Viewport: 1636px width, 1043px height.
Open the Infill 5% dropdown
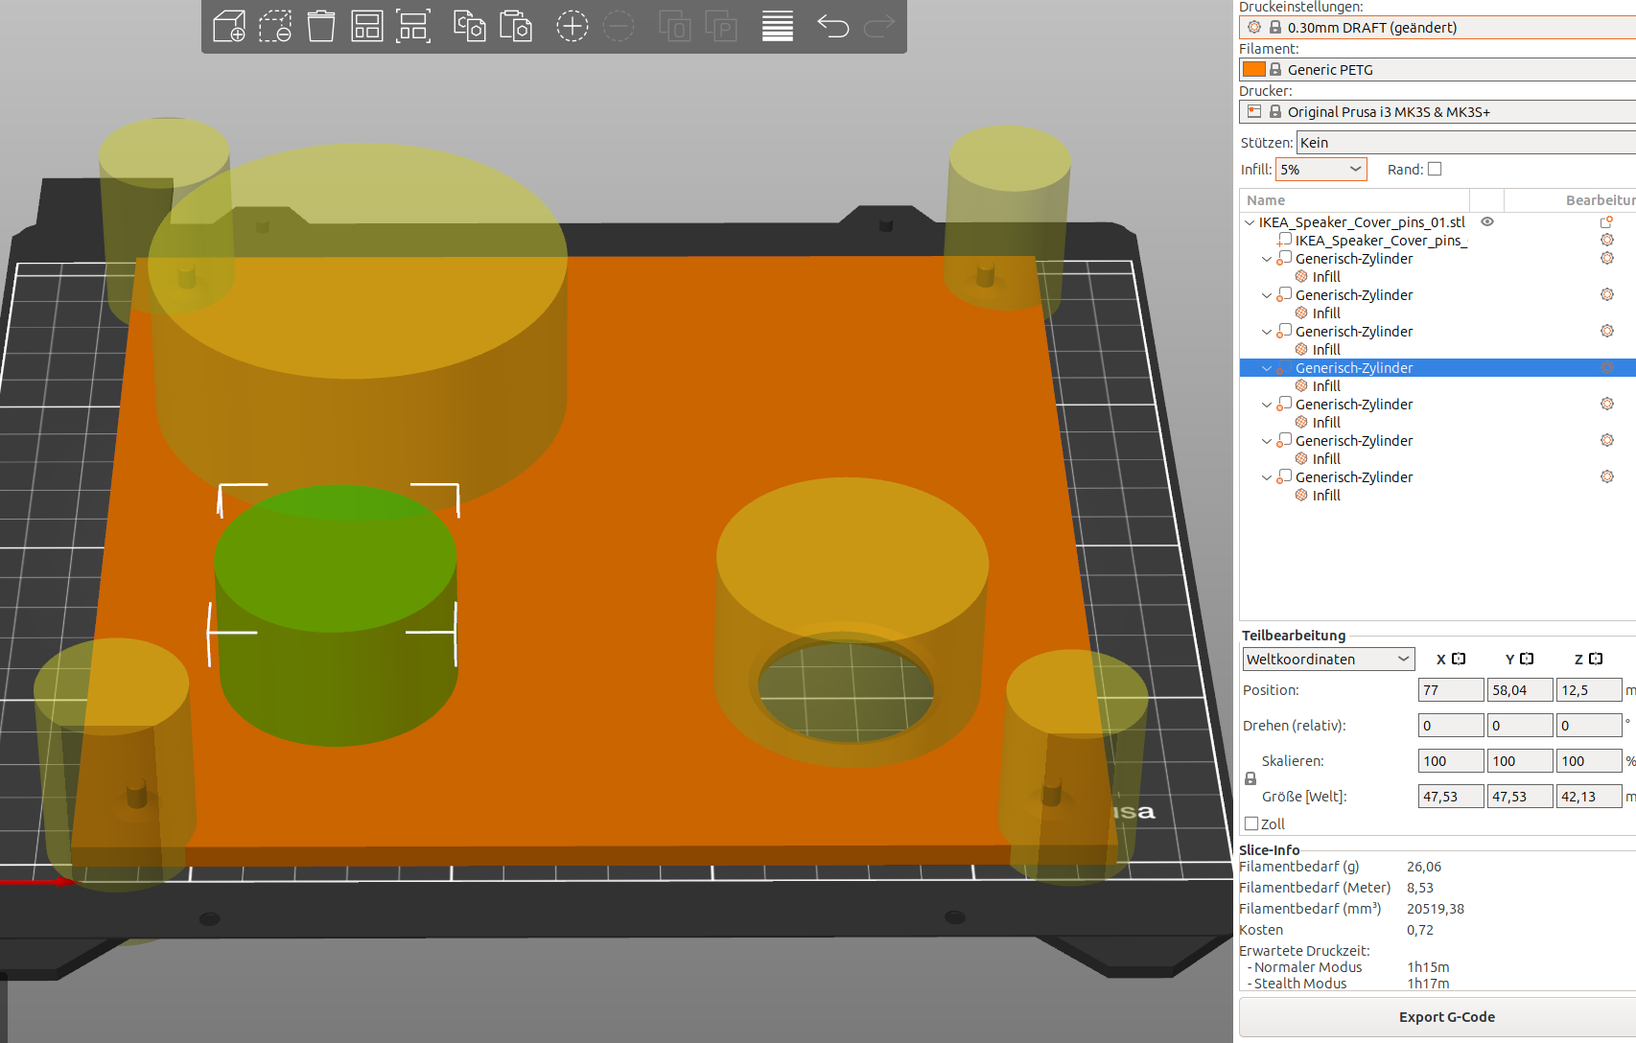click(1321, 170)
